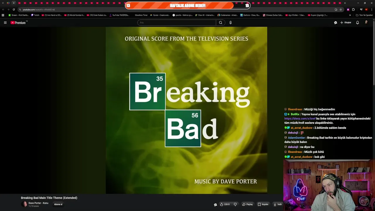375x211 pixels.
Task: Open Draw It! - Interactive bookmark
Action: point(205,15)
